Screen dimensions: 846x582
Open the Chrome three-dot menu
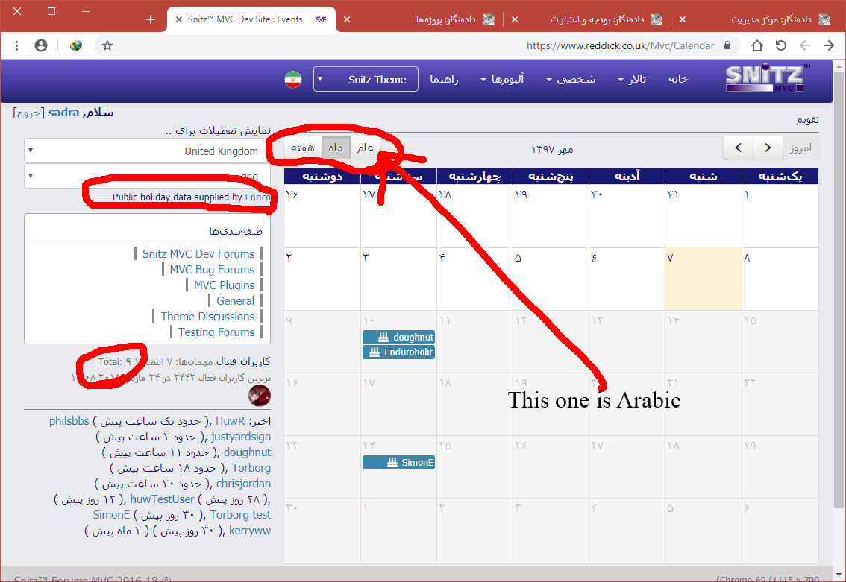[16, 46]
